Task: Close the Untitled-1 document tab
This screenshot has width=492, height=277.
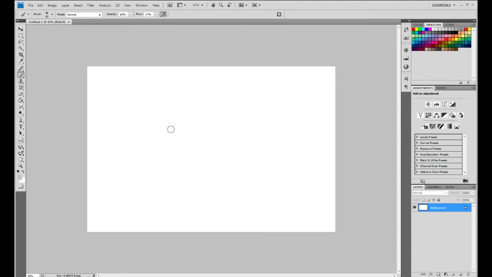Action: [x=69, y=22]
